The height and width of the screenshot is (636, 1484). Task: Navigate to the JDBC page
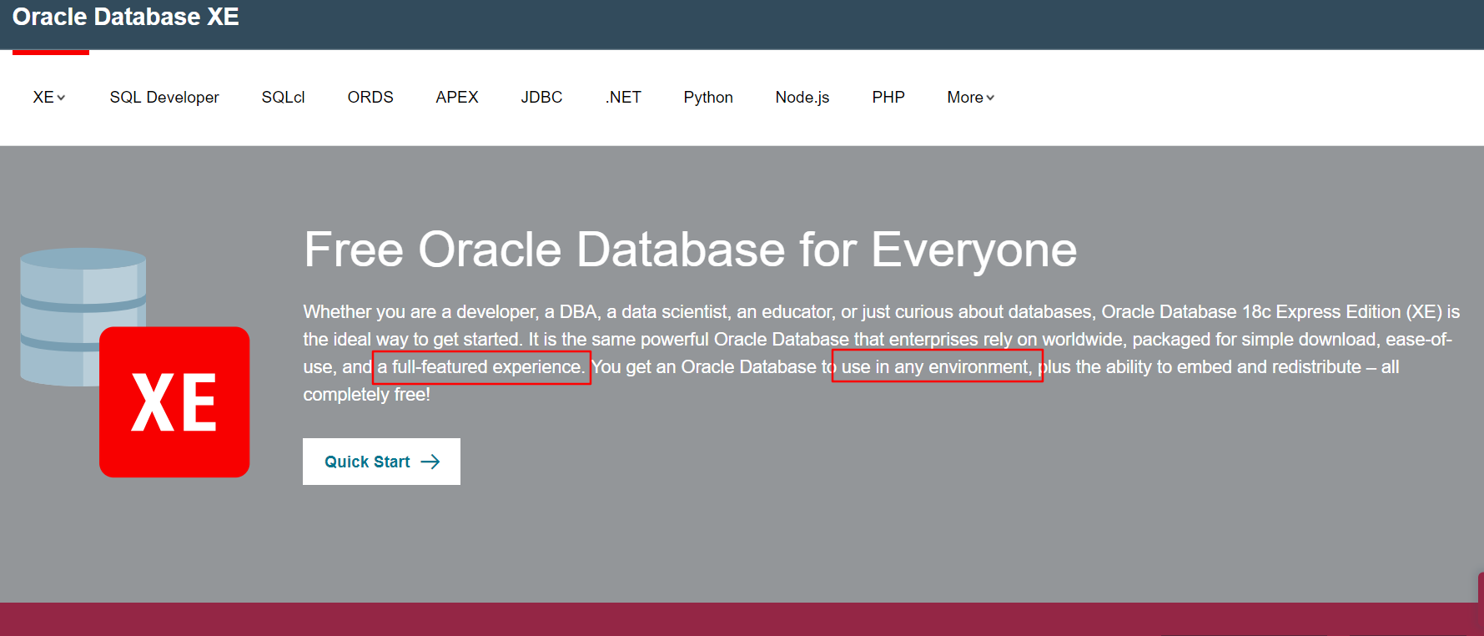click(x=541, y=98)
